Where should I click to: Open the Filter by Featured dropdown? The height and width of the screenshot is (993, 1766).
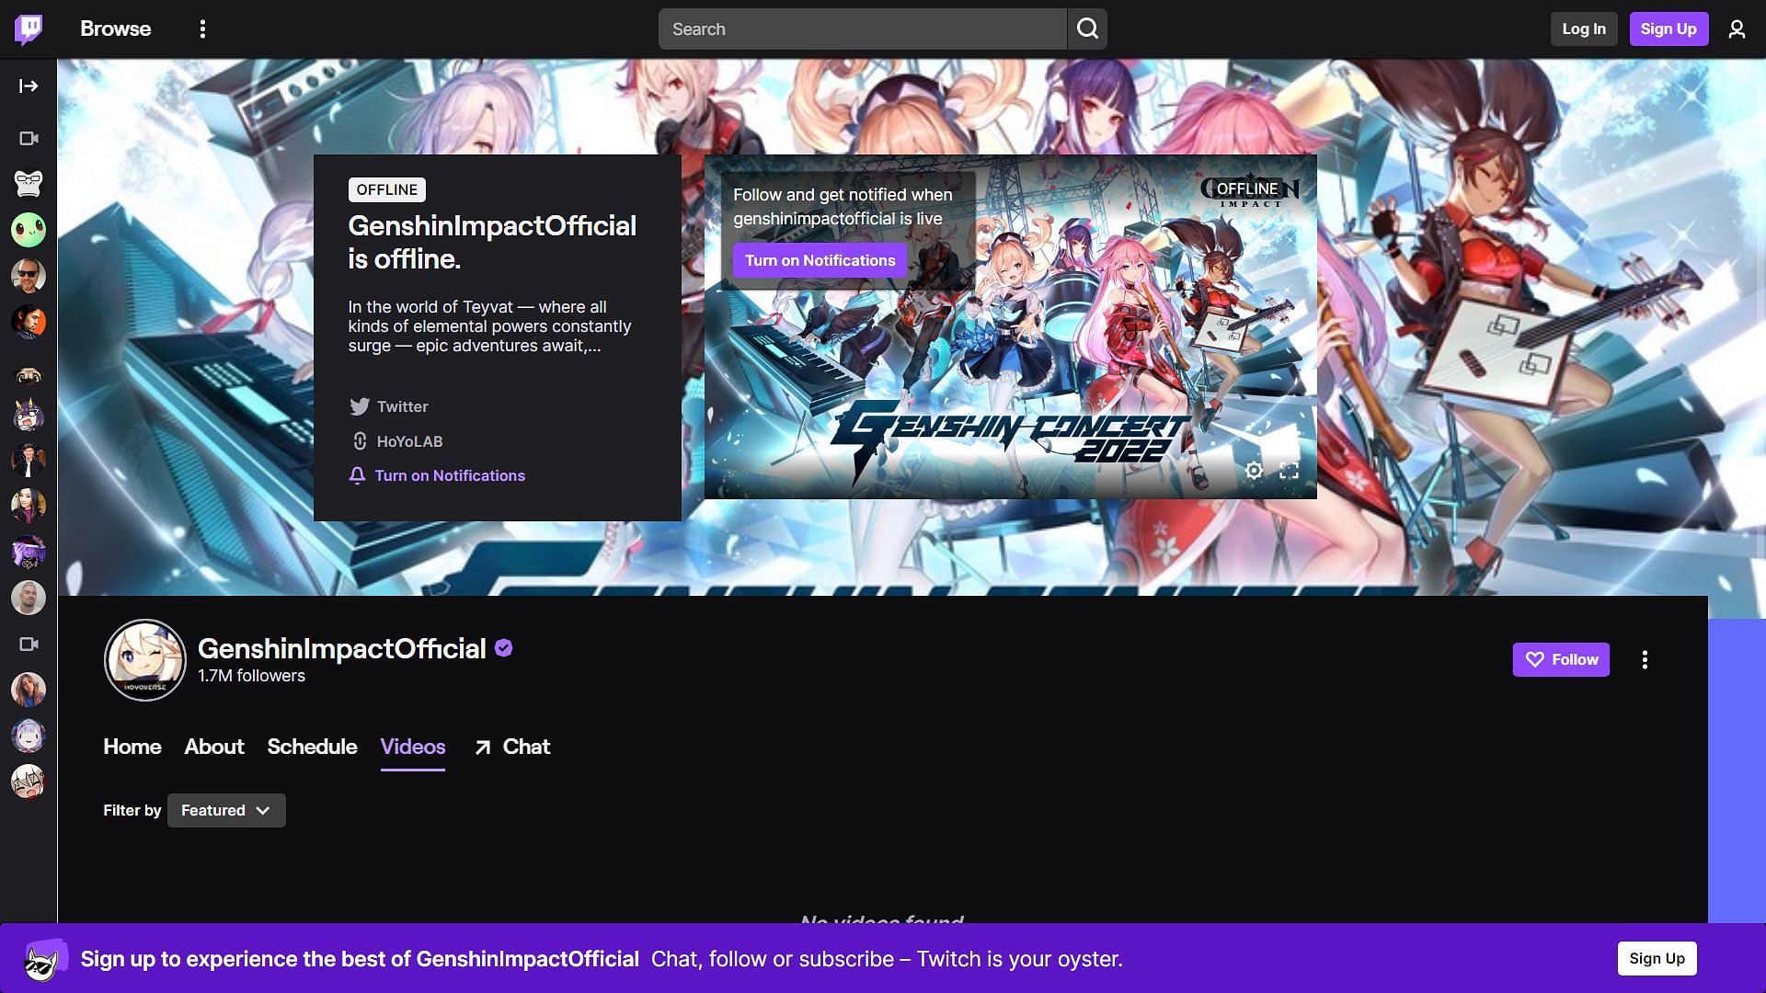click(226, 811)
